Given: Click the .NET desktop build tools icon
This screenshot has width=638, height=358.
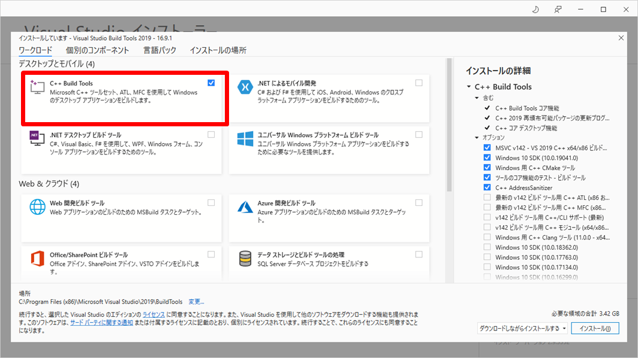Looking at the screenshot, I should [x=37, y=138].
